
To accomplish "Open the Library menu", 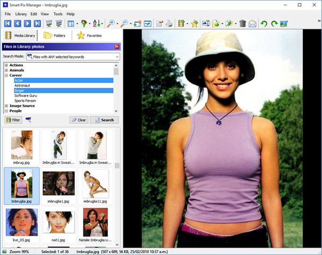I will 21,14.
